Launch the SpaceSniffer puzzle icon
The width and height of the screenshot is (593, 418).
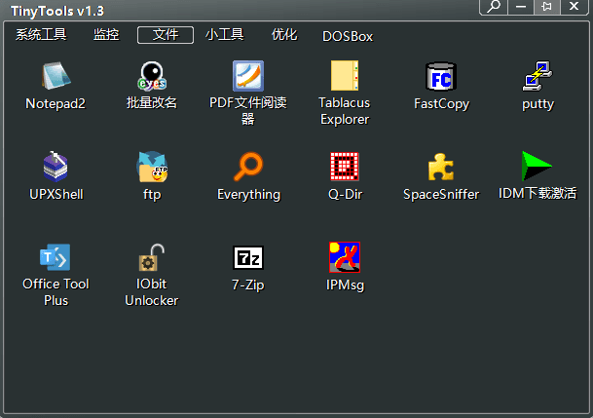tap(441, 167)
